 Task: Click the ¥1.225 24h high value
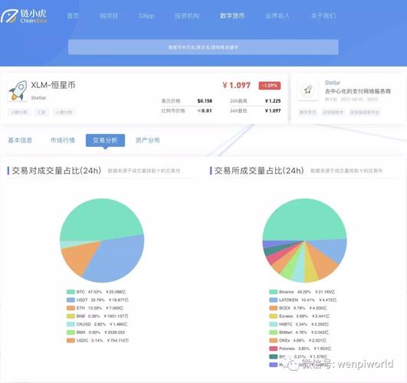pyautogui.click(x=273, y=100)
